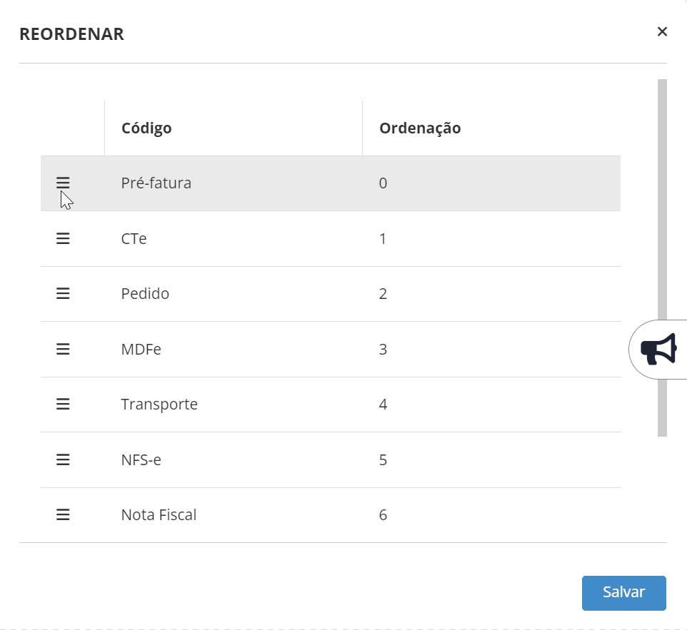Select the CTe code cell
This screenshot has width=687, height=630.
pyautogui.click(x=134, y=238)
